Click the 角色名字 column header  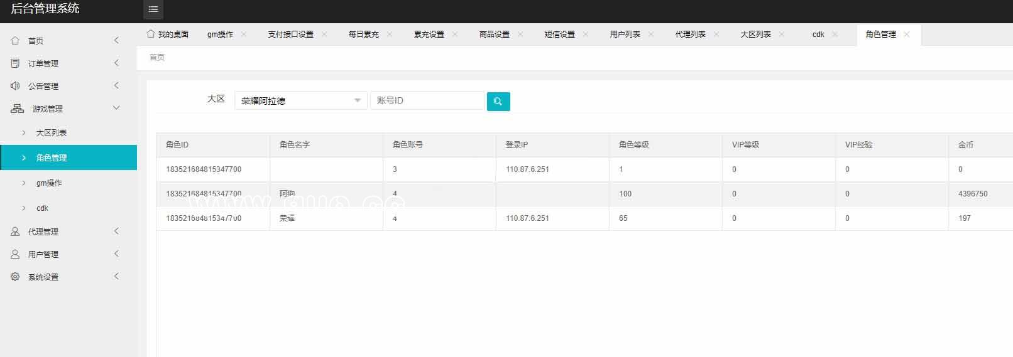(326, 145)
